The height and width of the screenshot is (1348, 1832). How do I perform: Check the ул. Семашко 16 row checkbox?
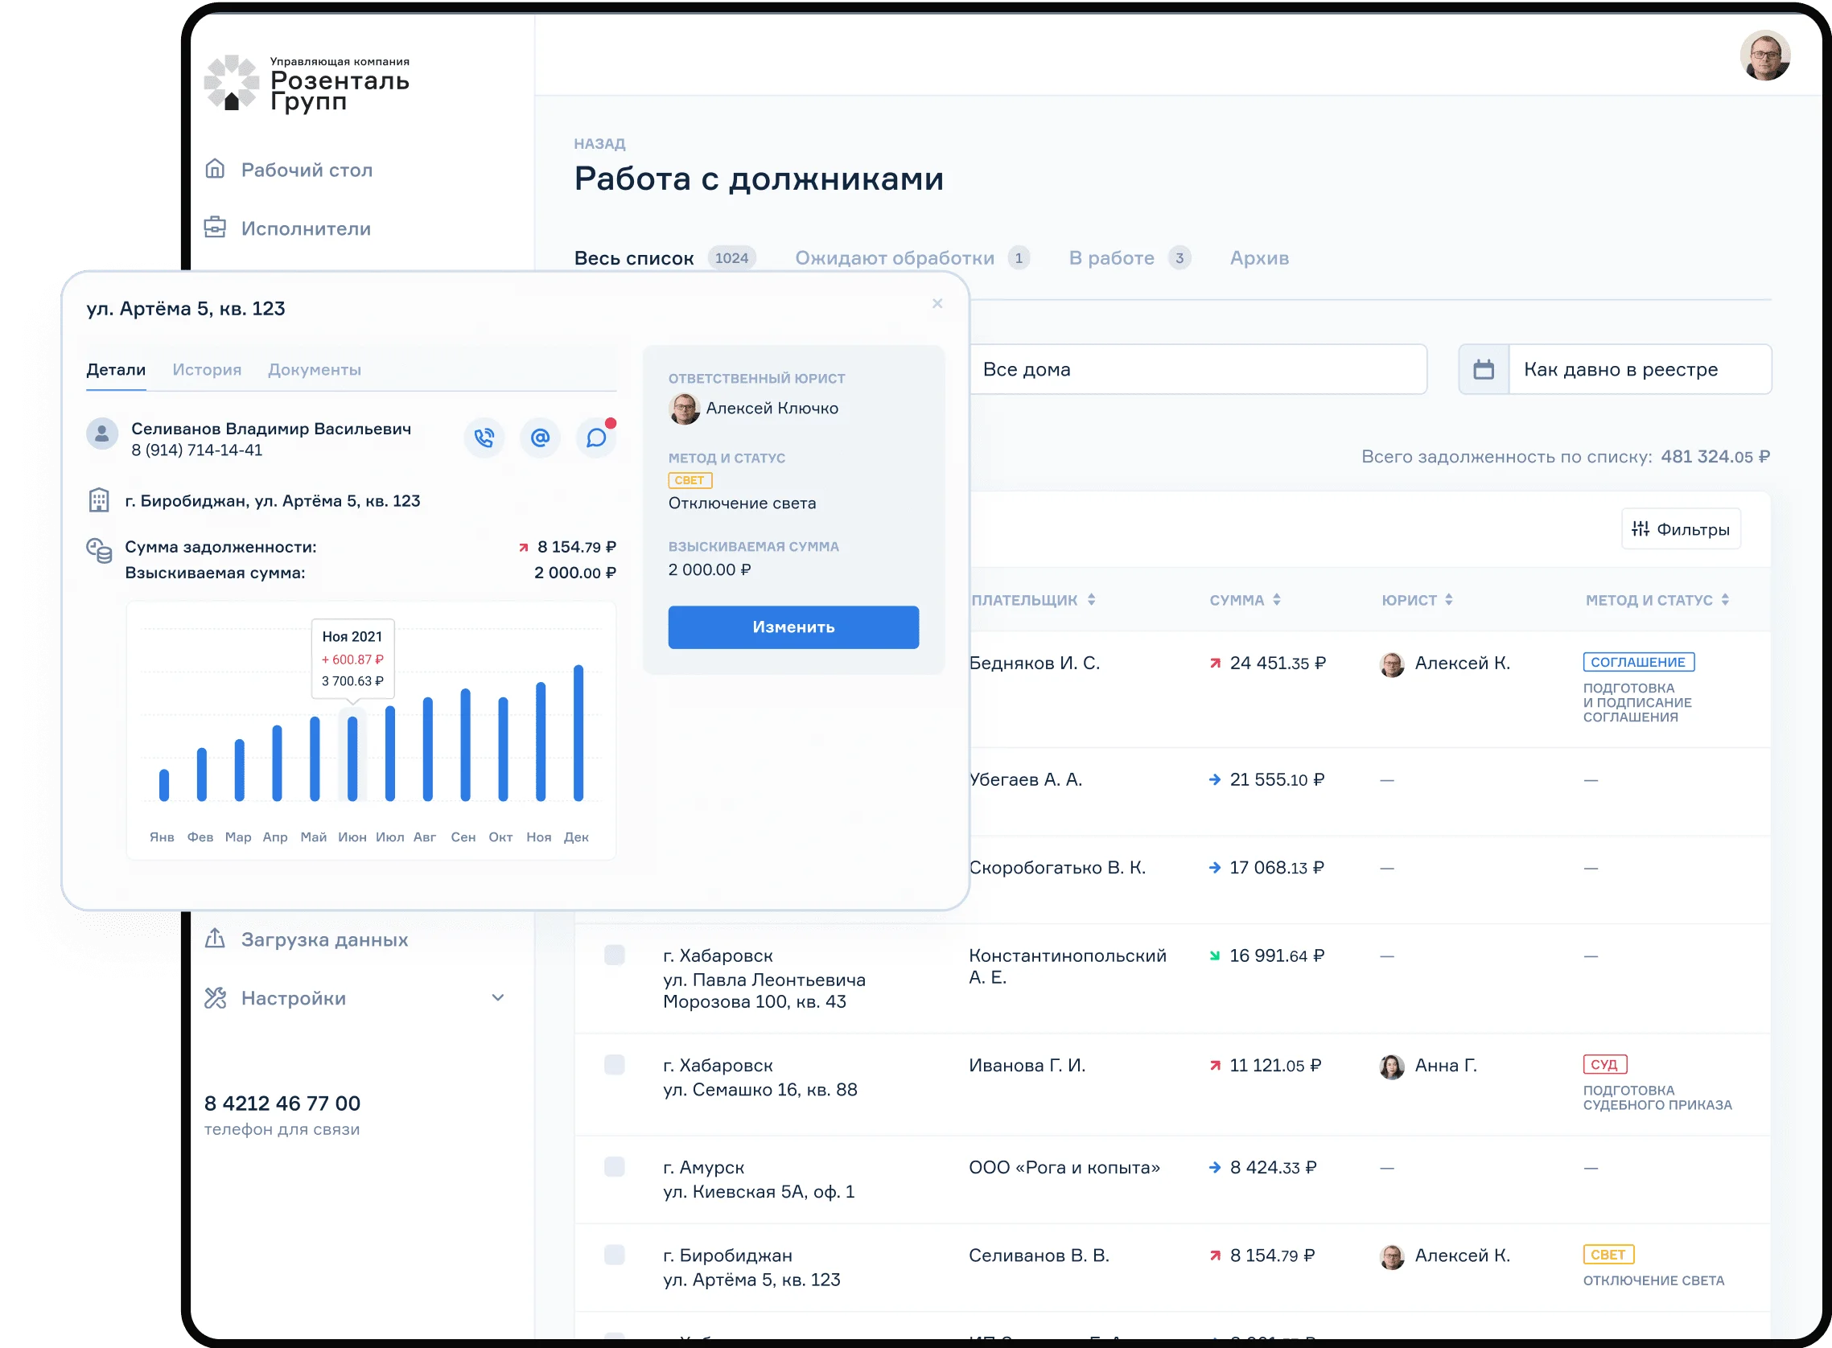tap(615, 1064)
